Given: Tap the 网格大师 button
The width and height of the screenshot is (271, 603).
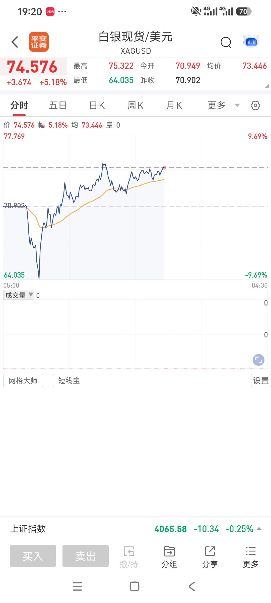Looking at the screenshot, I should 23,380.
